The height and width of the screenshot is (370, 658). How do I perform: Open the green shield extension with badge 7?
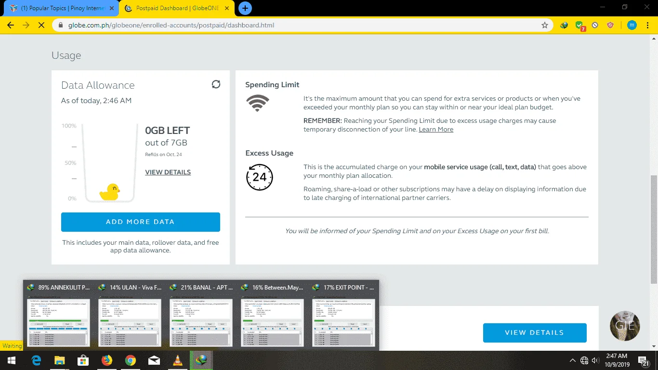pos(580,26)
